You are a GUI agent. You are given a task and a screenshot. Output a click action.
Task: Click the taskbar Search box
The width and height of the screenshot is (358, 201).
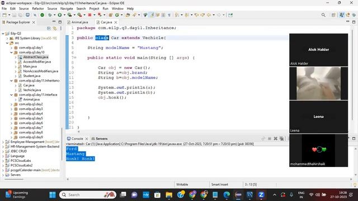88,195
